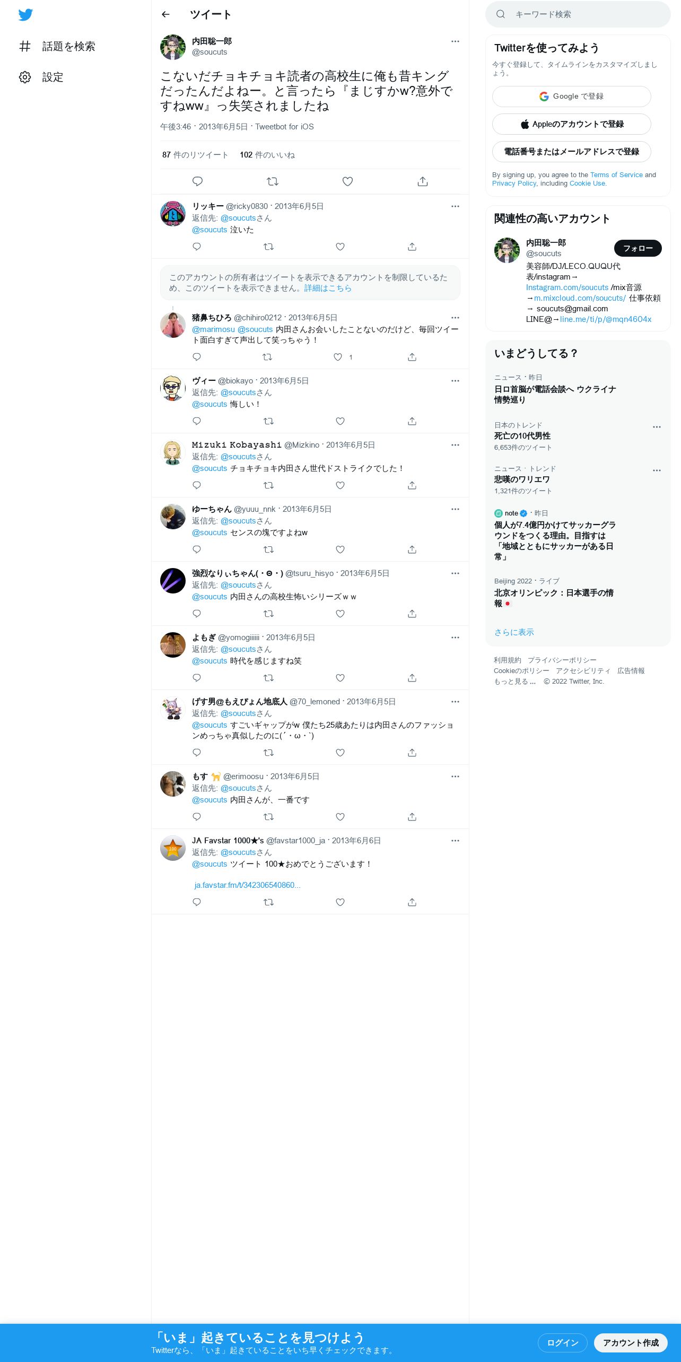681x1362 pixels.
Task: Follow 内田聡一郎 with the フォロー button
Action: [638, 248]
